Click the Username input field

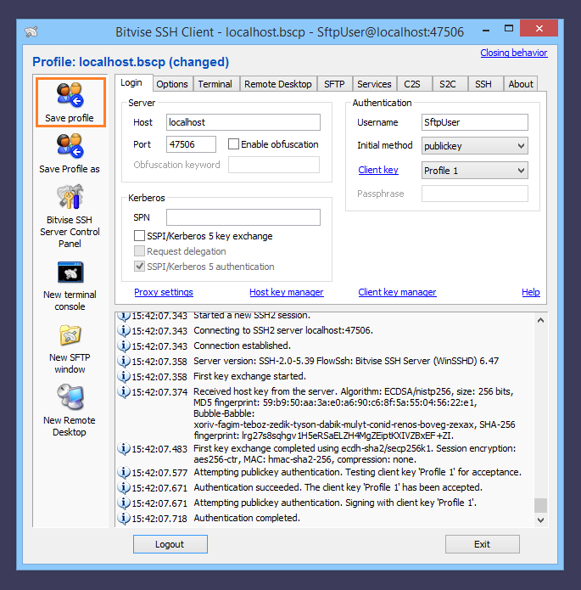pos(475,122)
